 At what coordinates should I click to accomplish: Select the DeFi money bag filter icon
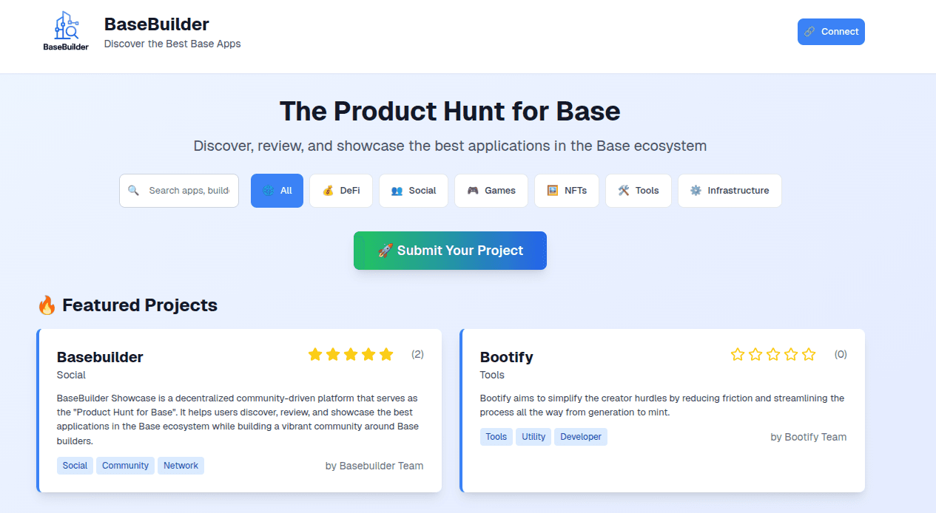(327, 190)
